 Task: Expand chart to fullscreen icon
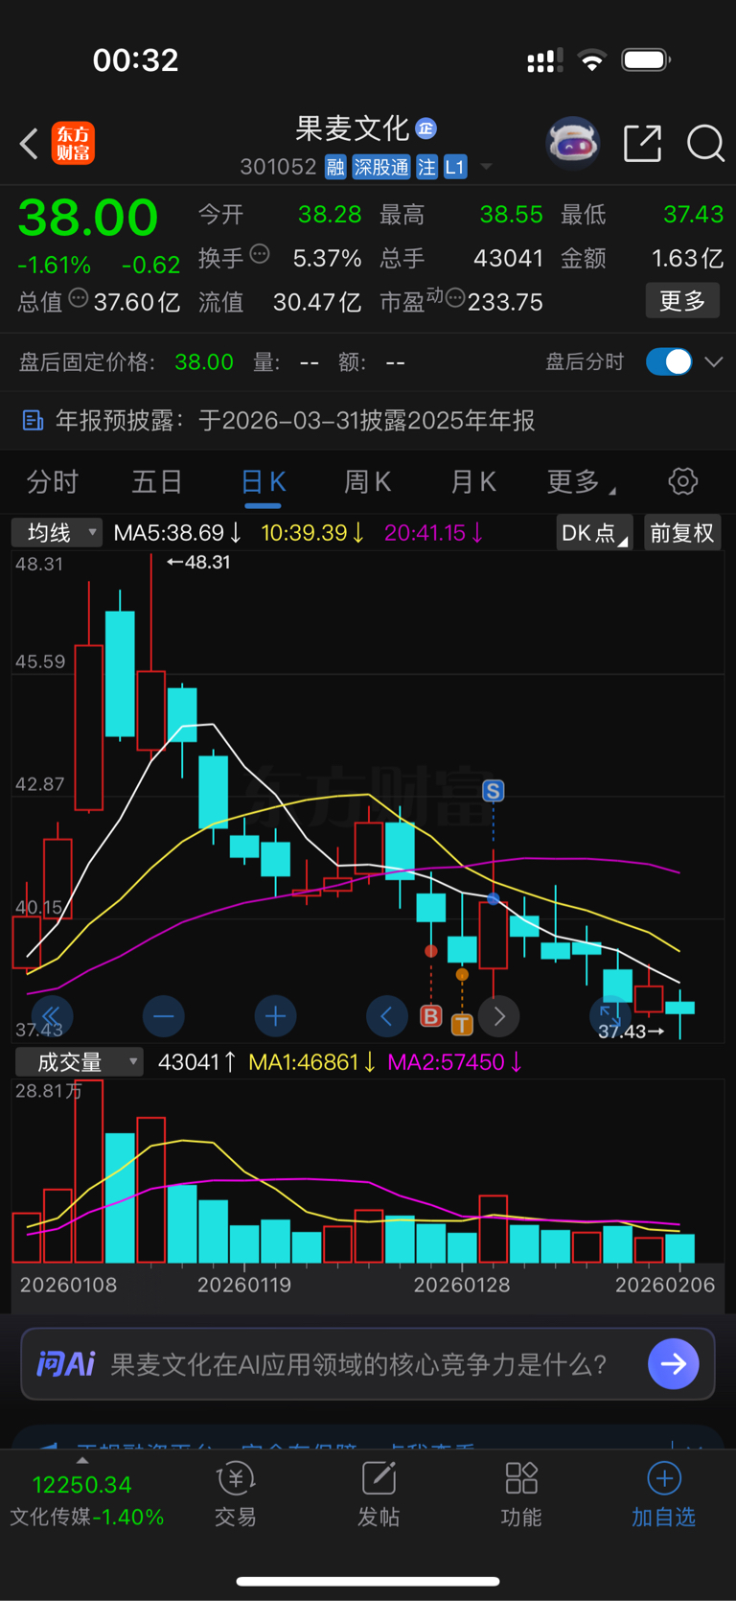tap(610, 1014)
